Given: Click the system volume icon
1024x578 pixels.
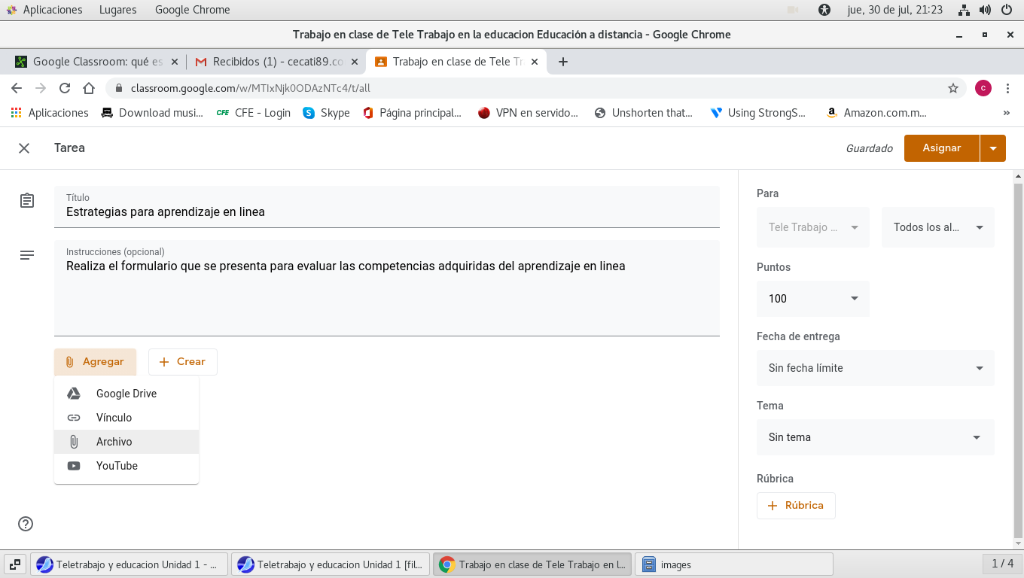Looking at the screenshot, I should pos(985,10).
